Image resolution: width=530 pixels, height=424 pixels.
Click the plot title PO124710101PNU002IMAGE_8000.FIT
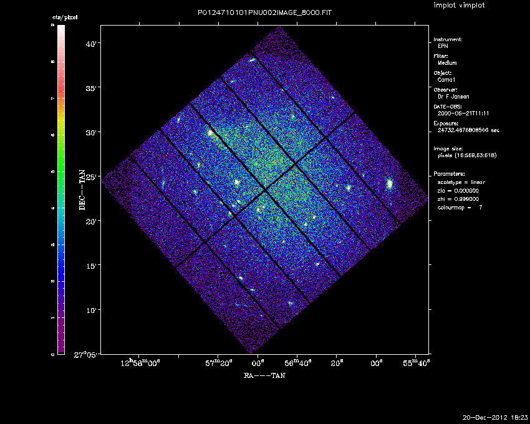[x=264, y=13]
